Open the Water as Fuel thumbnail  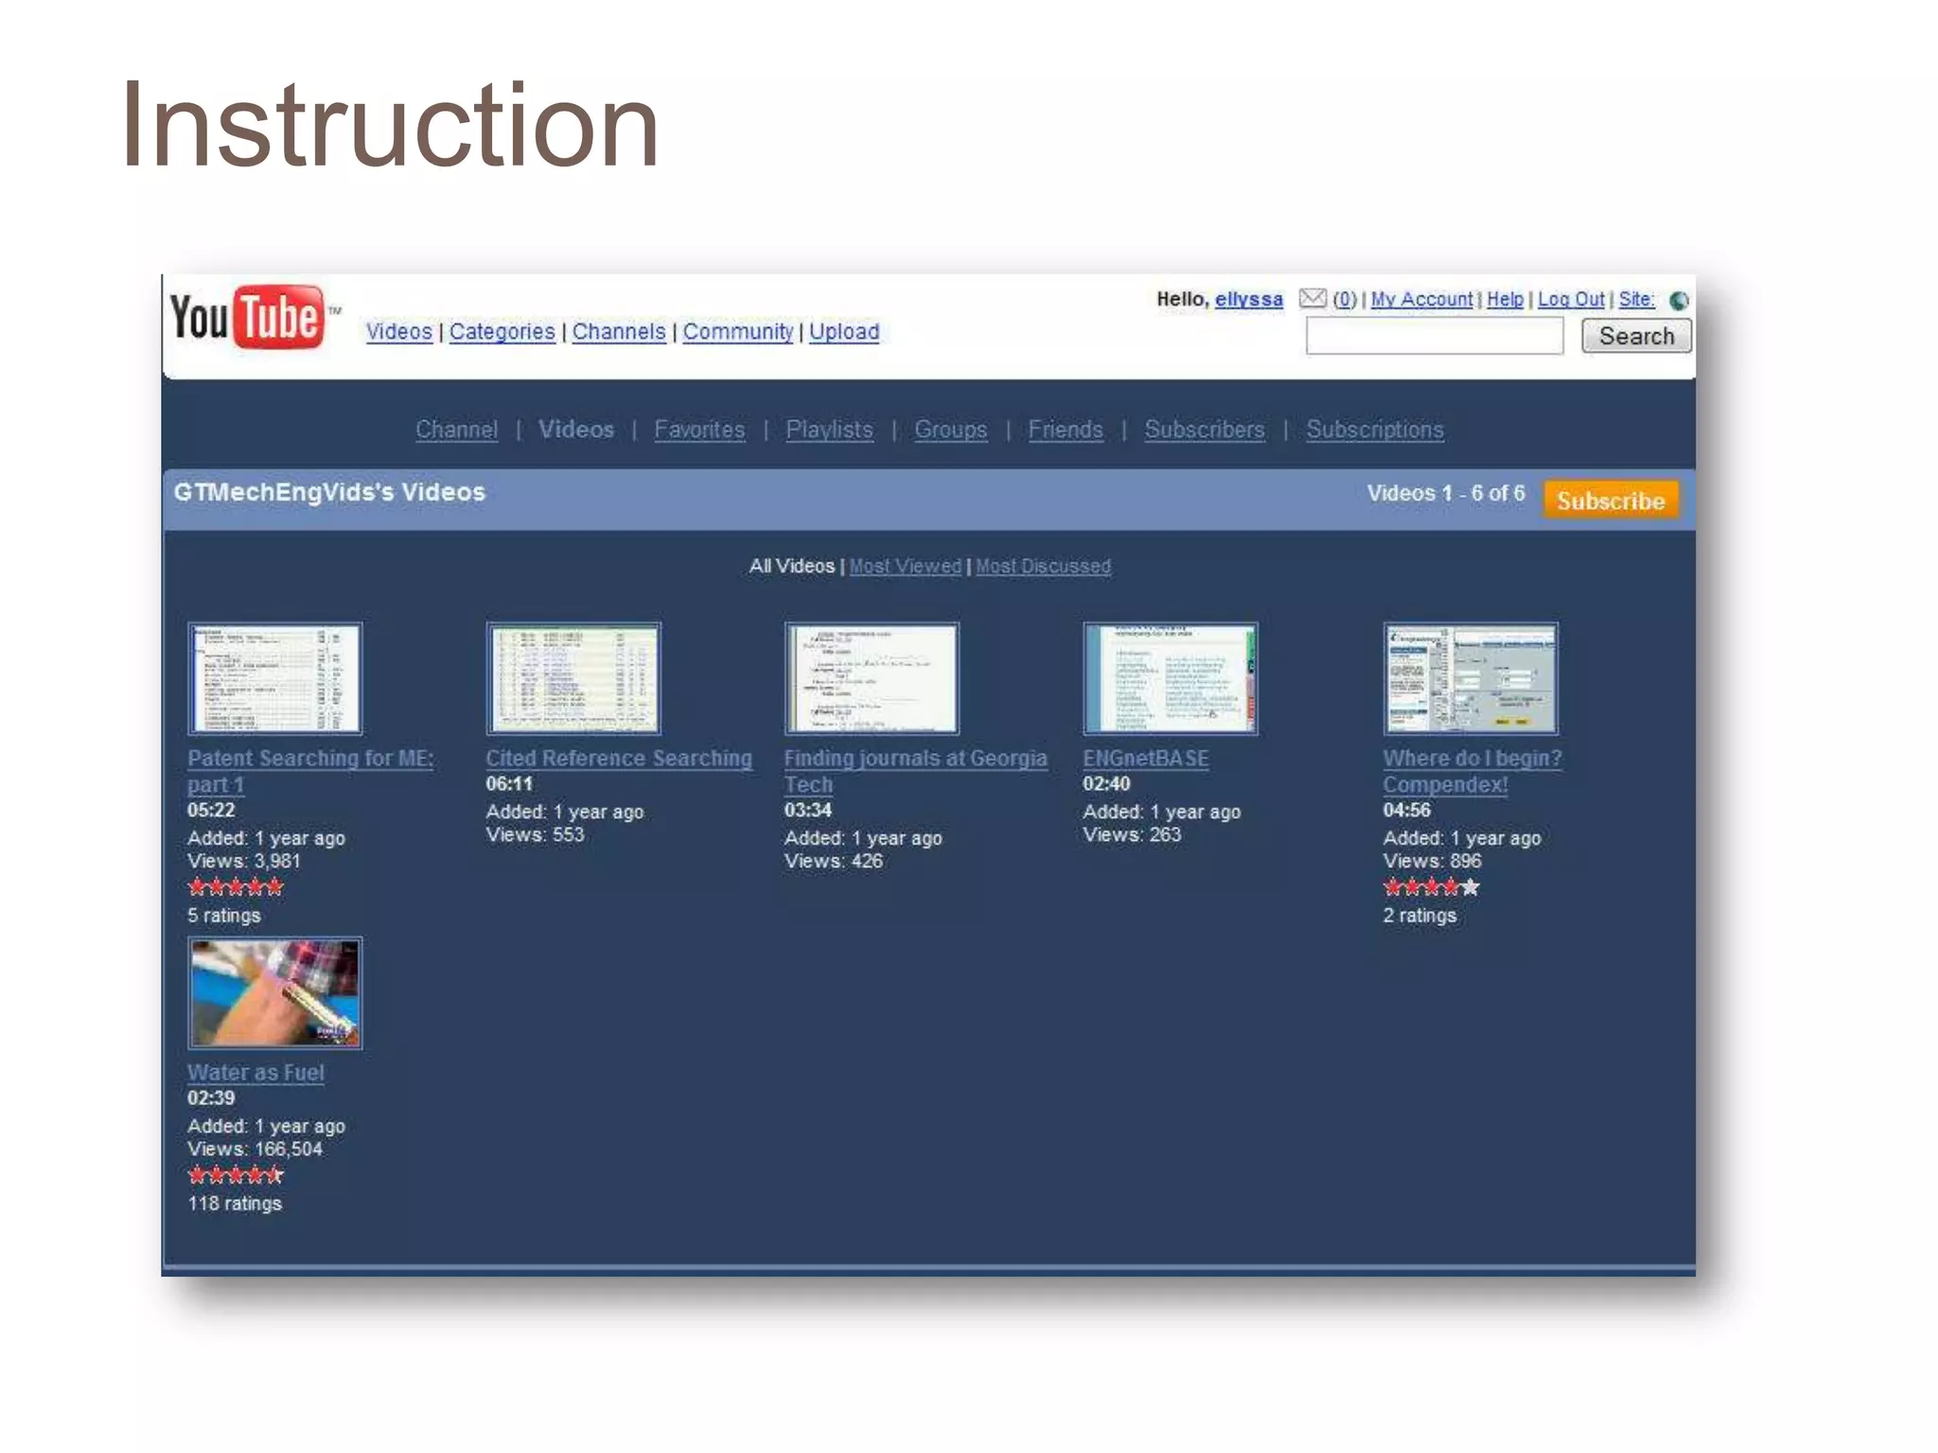pyautogui.click(x=274, y=993)
